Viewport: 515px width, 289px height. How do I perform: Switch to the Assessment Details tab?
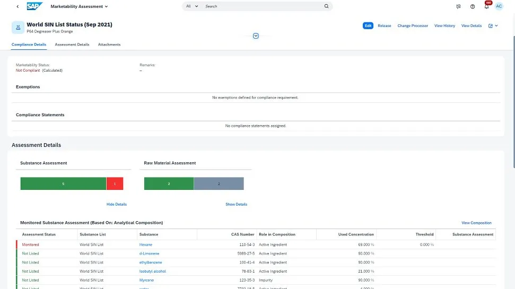(x=72, y=45)
